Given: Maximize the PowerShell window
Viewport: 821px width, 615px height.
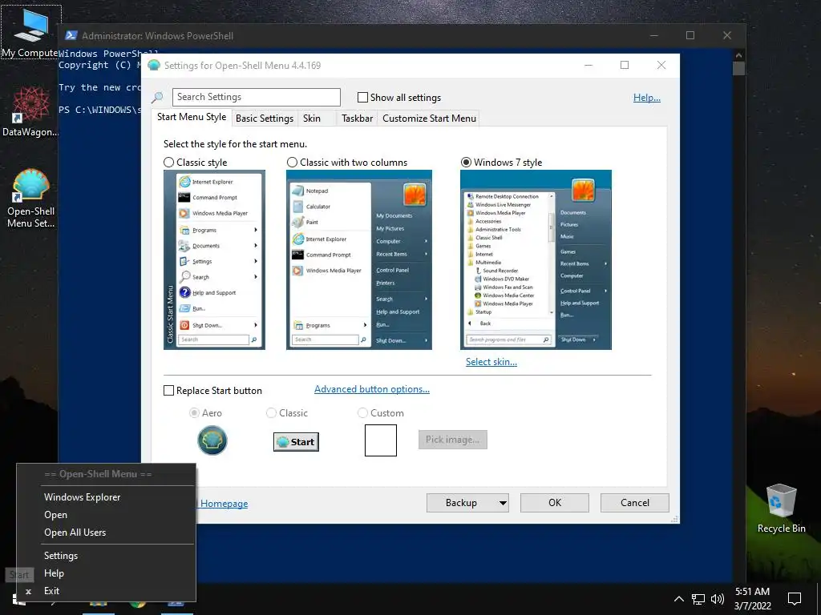Looking at the screenshot, I should point(690,35).
